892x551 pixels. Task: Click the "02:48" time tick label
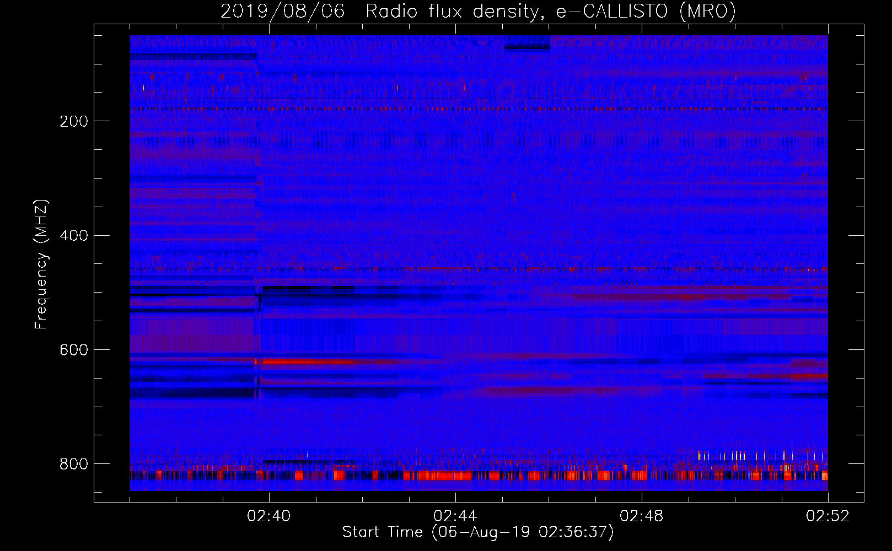click(641, 516)
